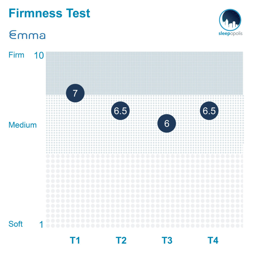The image size is (253, 253).
Task: Select the T1 data point labeled 7
Action: tap(75, 93)
